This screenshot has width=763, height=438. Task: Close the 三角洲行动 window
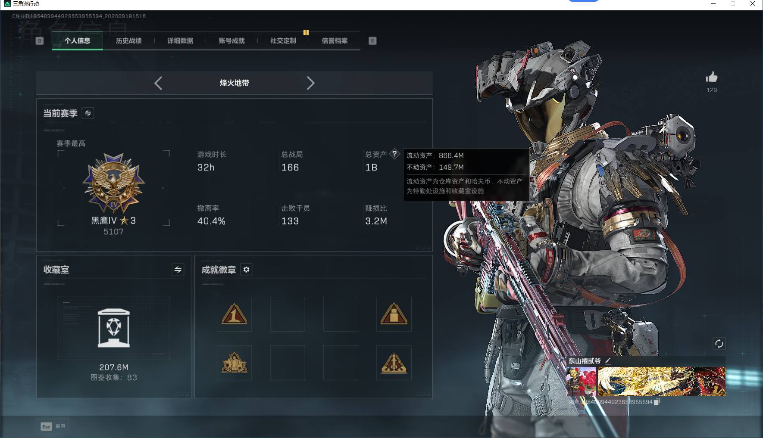click(x=753, y=4)
